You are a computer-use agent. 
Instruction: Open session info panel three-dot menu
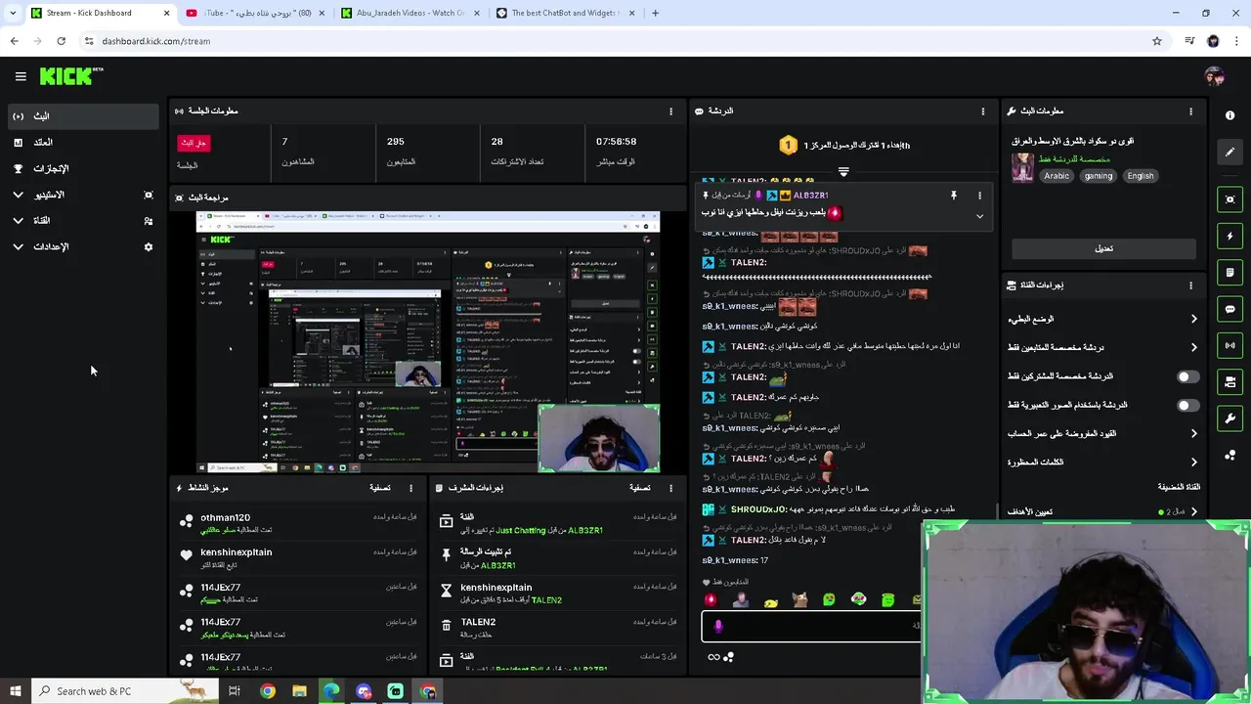[670, 111]
